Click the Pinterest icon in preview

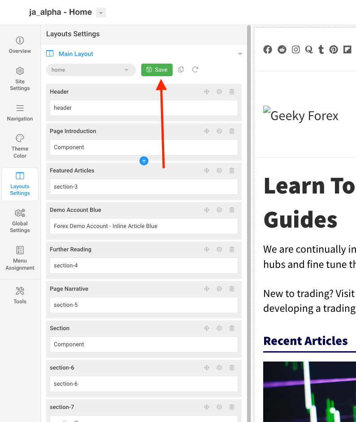334,50
